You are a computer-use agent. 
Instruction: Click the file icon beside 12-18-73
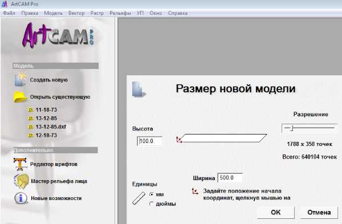point(31,135)
